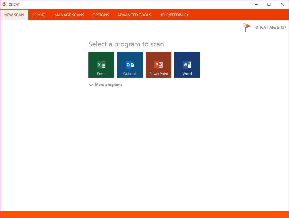Show the ADVANCED TOOLS tab
The width and height of the screenshot is (289, 218).
pos(134,15)
